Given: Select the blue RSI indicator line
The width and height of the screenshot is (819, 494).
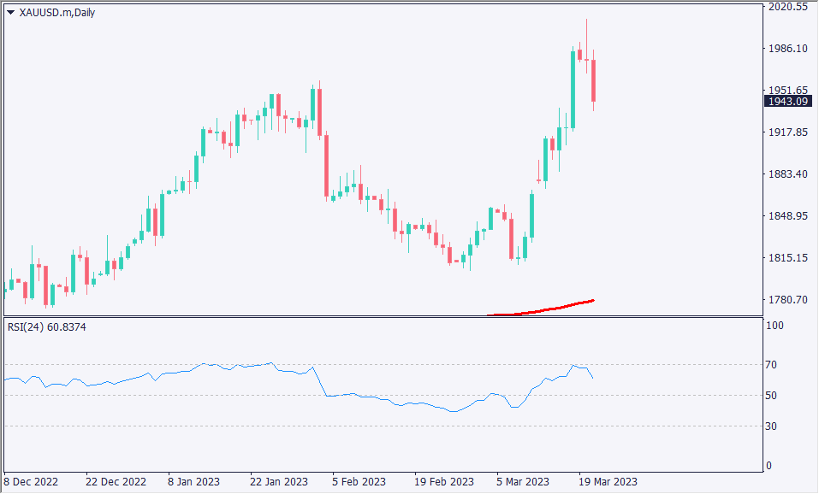Looking at the screenshot, I should point(299,387).
